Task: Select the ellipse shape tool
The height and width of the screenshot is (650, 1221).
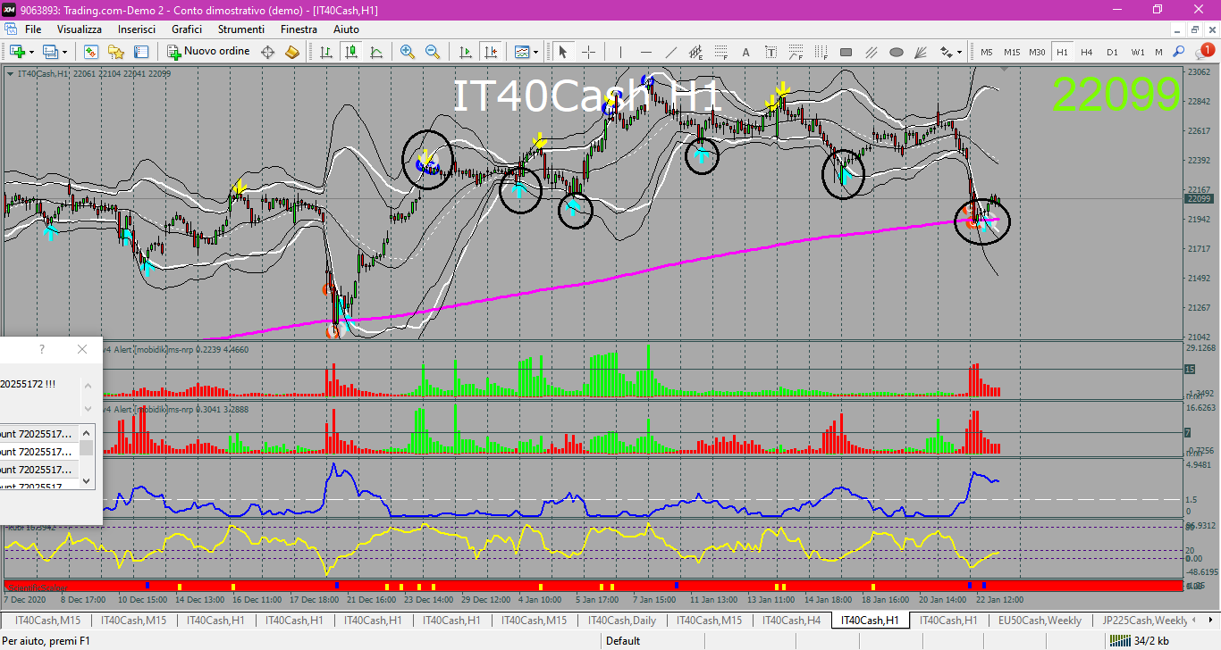Action: tap(896, 52)
